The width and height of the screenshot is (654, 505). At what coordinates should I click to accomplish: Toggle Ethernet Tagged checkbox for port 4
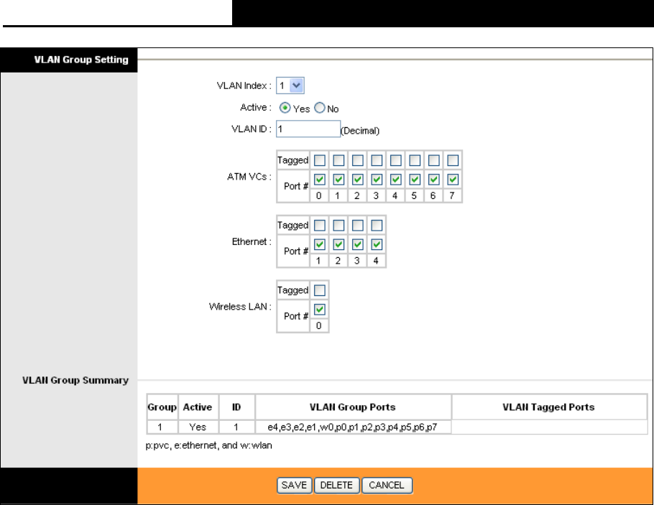pyautogui.click(x=377, y=226)
